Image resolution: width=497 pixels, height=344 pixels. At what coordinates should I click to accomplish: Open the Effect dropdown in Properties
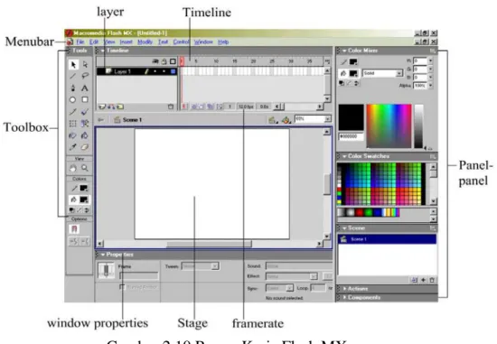click(314, 276)
